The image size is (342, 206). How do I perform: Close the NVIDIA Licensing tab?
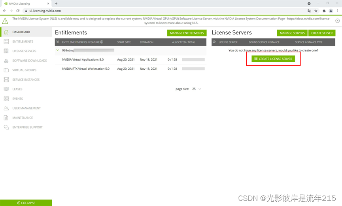click(x=48, y=4)
